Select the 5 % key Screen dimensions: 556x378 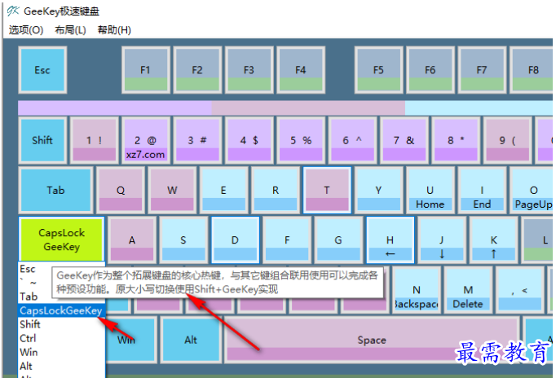[x=301, y=140]
